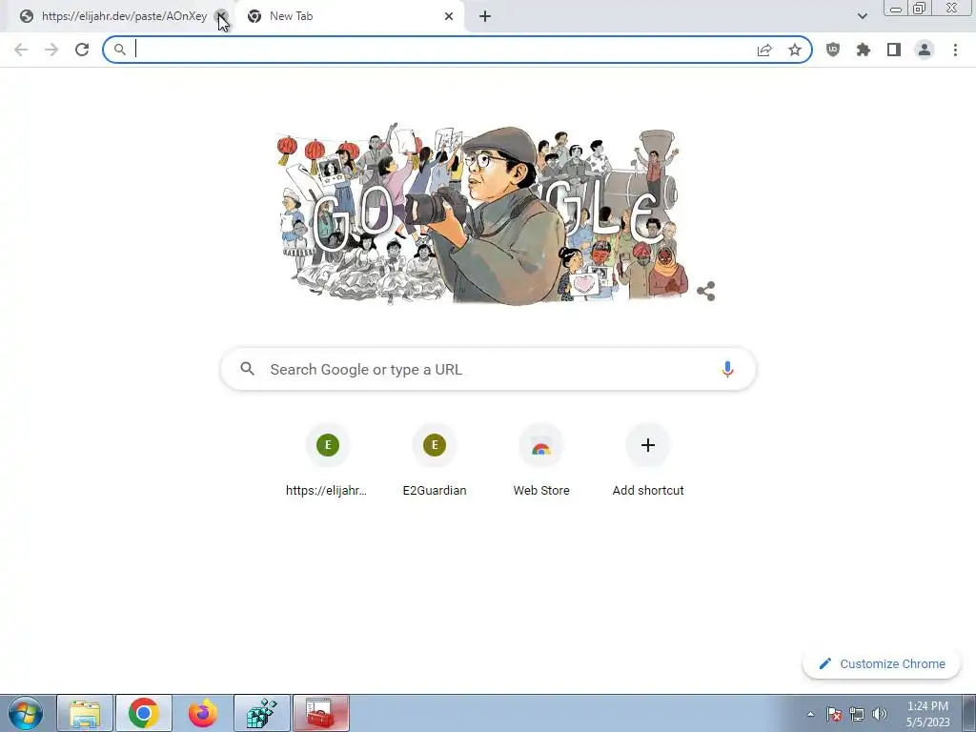
Task: Go forward using the forward arrow
Action: coord(51,50)
